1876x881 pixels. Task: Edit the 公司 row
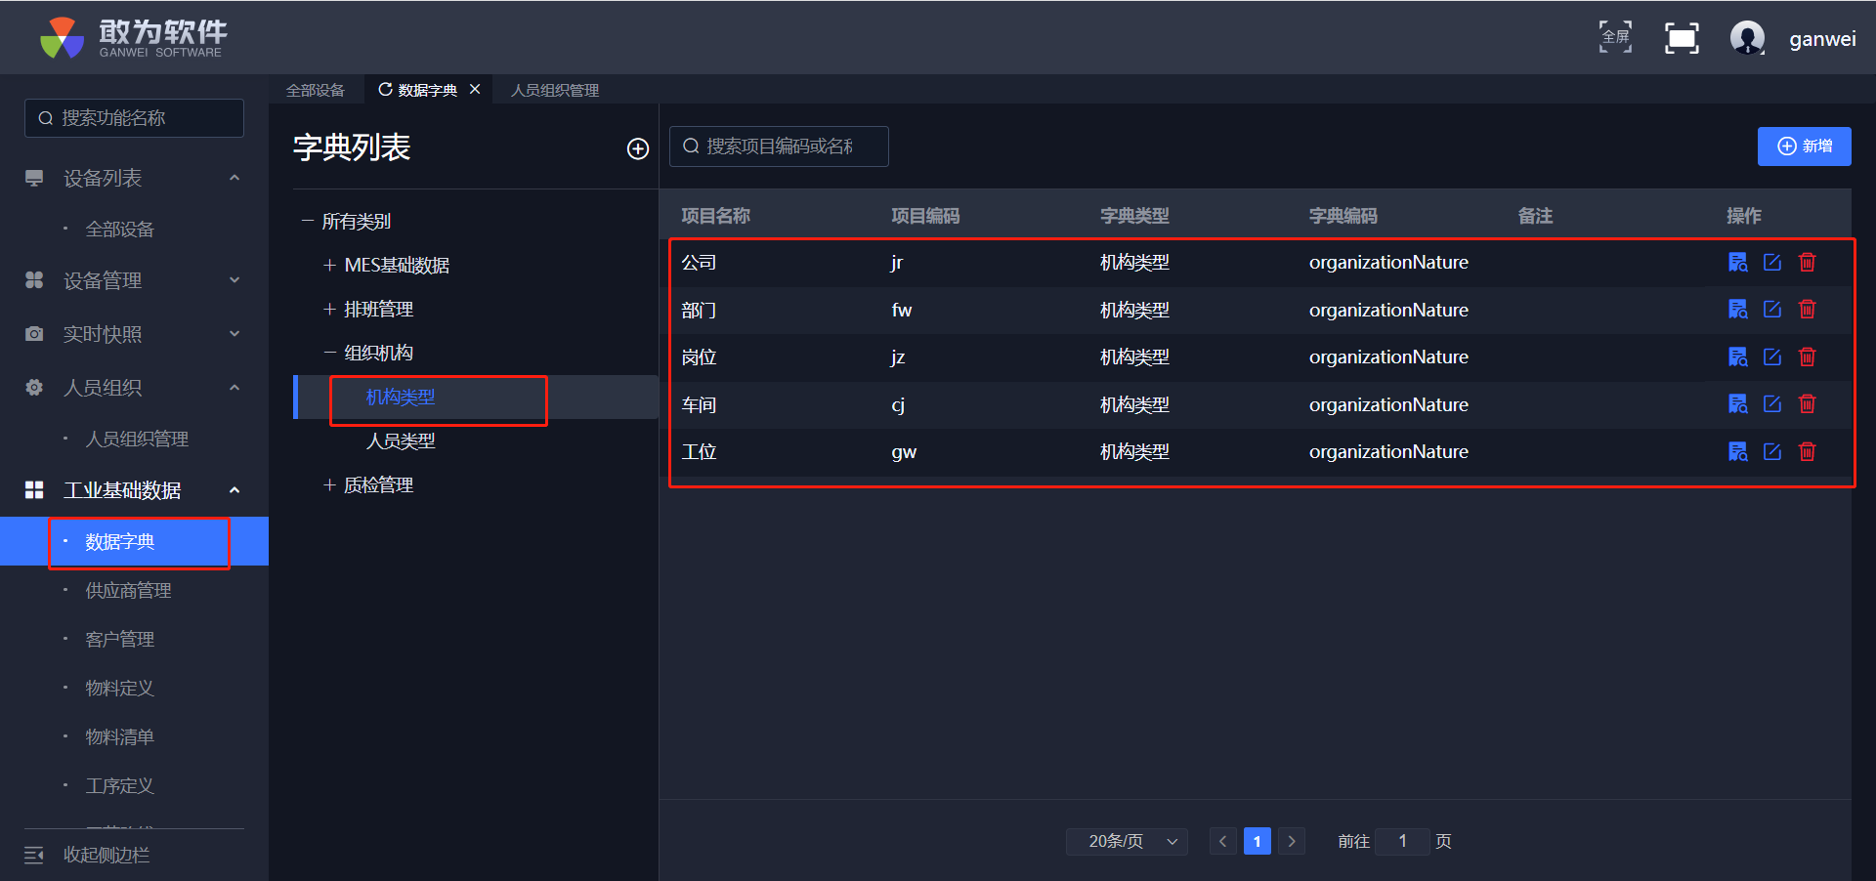pos(1772,262)
